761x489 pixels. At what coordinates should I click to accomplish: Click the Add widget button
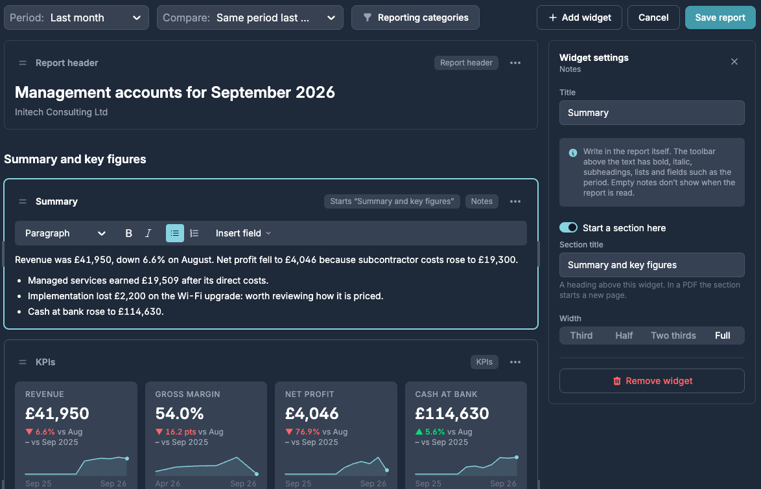tap(580, 17)
